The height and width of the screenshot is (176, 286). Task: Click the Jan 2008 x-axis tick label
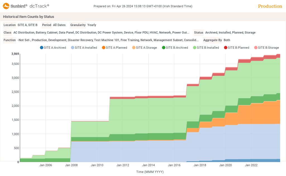coord(71,165)
